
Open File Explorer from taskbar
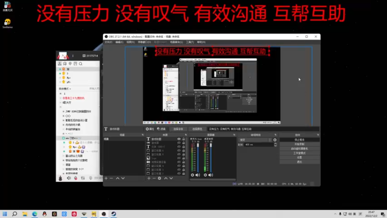(x=25, y=214)
